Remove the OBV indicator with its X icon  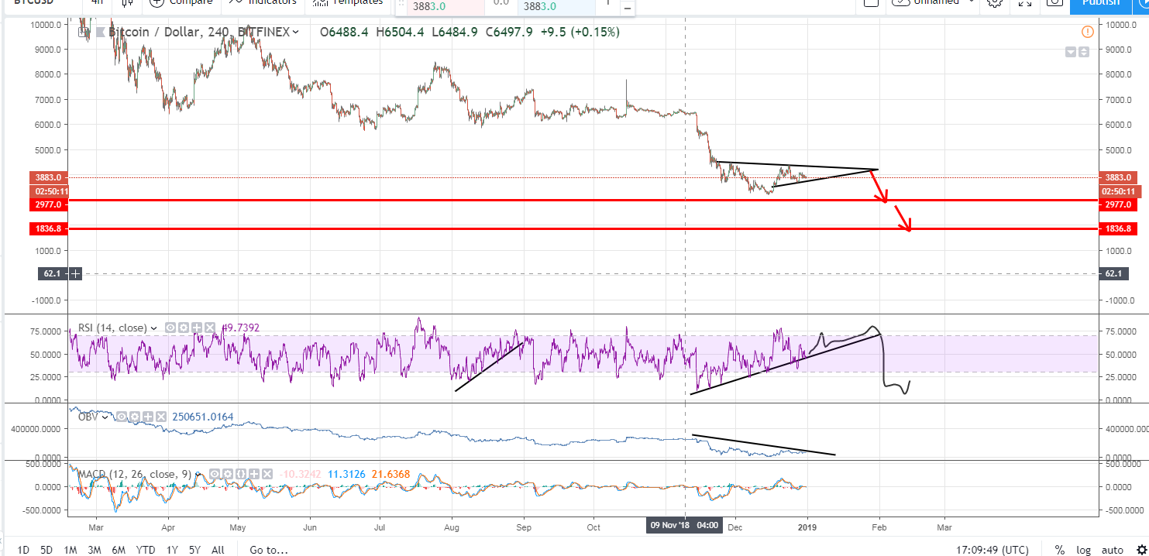click(x=161, y=417)
